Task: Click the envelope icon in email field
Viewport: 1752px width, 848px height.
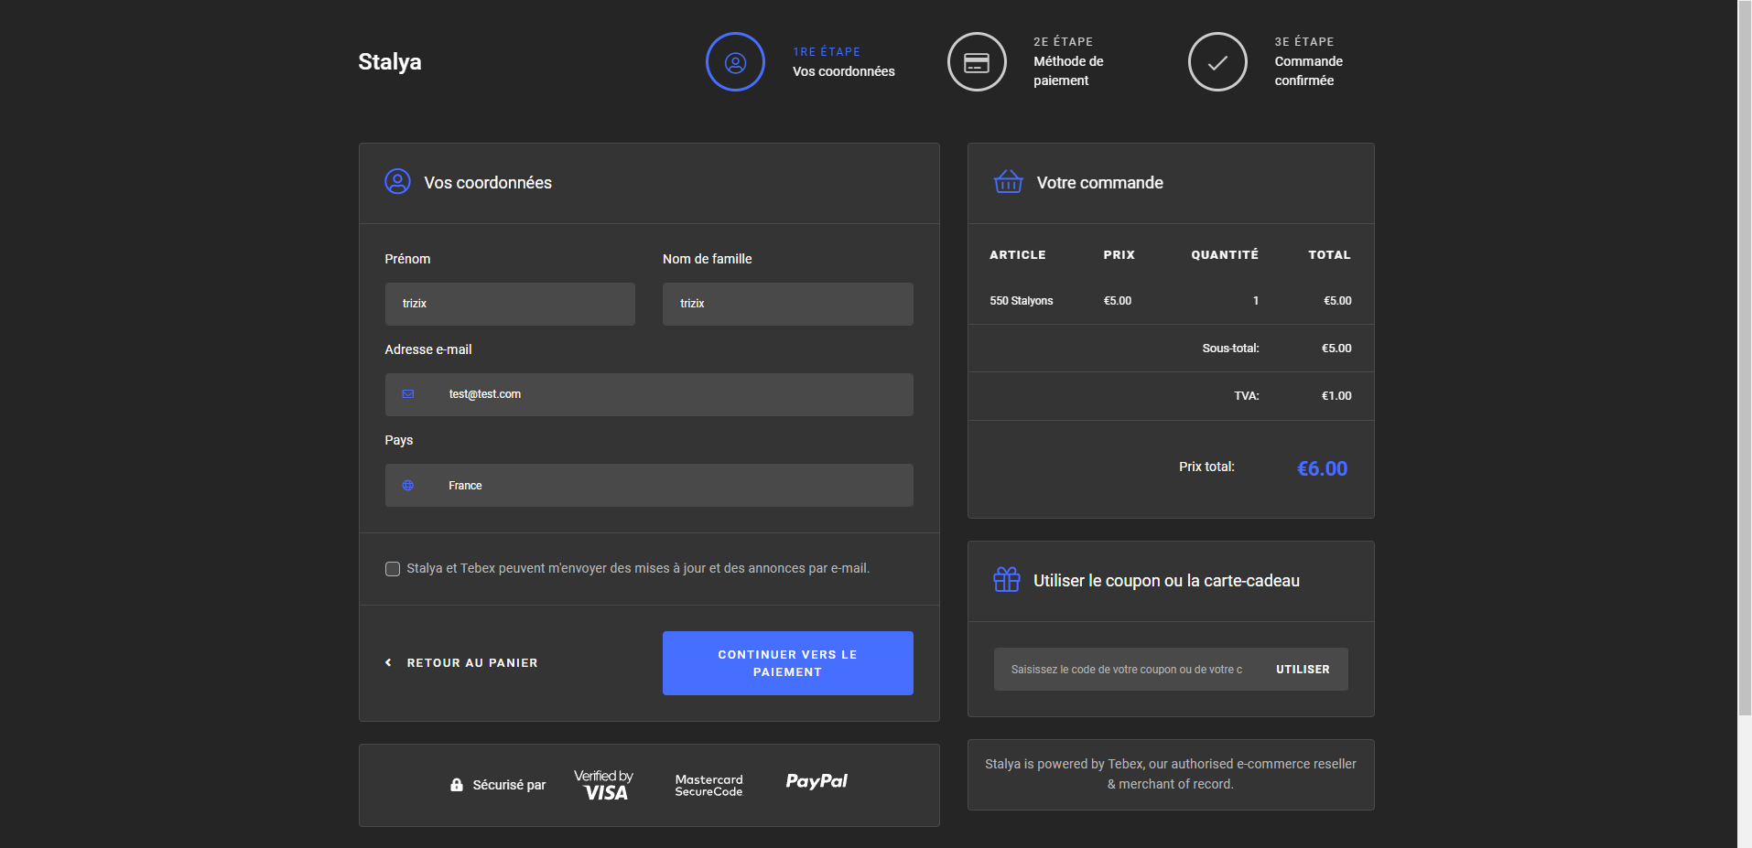Action: click(x=408, y=394)
